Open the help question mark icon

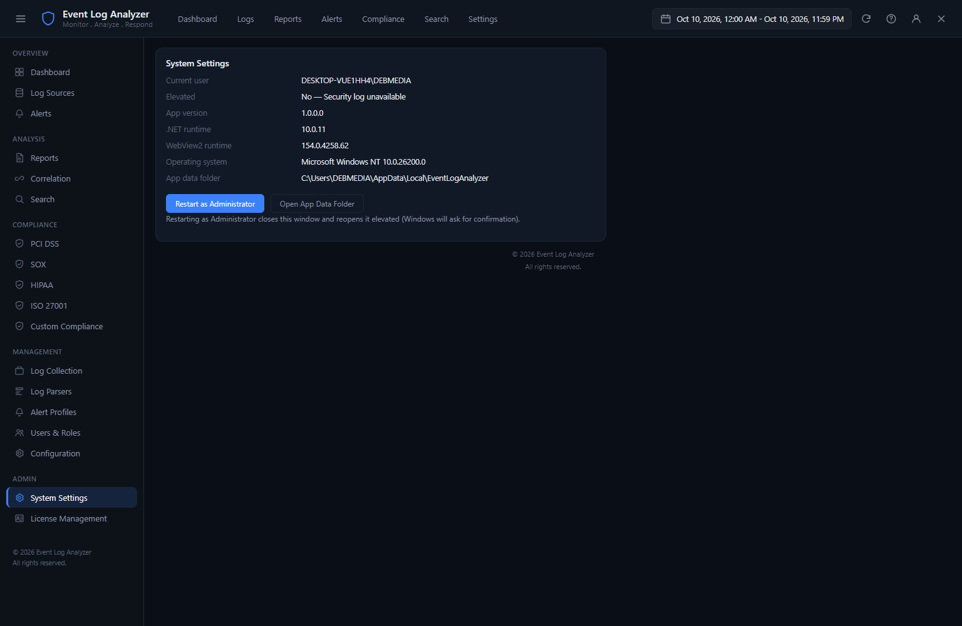click(891, 19)
